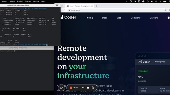Stop the screen recording with the red square
Image resolution: width=170 pixels, height=95 pixels.
[71, 88]
